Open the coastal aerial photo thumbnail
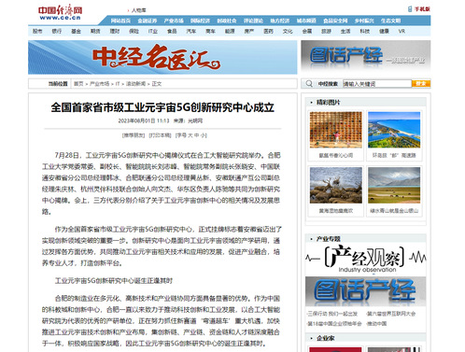Image resolution: width=465 pixels, height=352 pixels. [394, 130]
